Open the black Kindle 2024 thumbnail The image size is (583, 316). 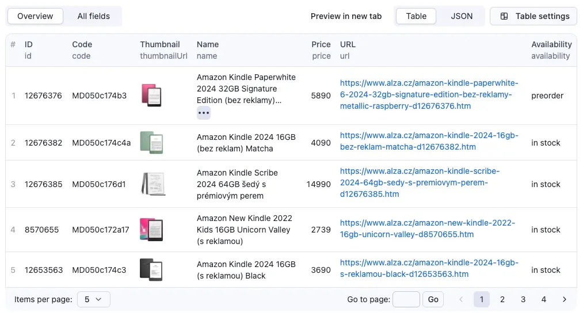pos(151,269)
